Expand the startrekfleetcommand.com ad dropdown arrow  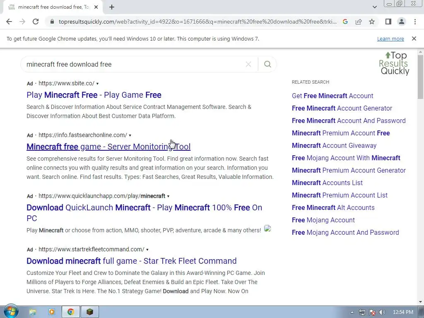click(147, 250)
